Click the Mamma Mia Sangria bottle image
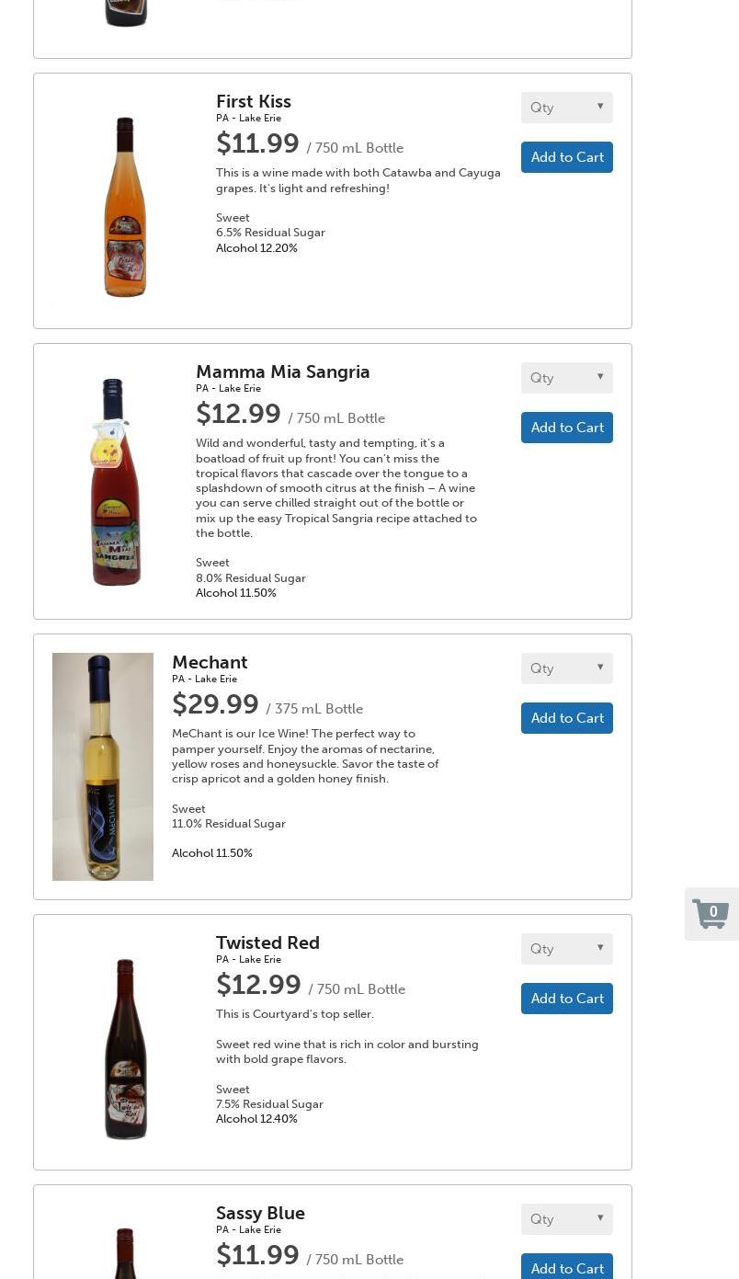Image resolution: width=739 pixels, height=1279 pixels. pos(115,482)
